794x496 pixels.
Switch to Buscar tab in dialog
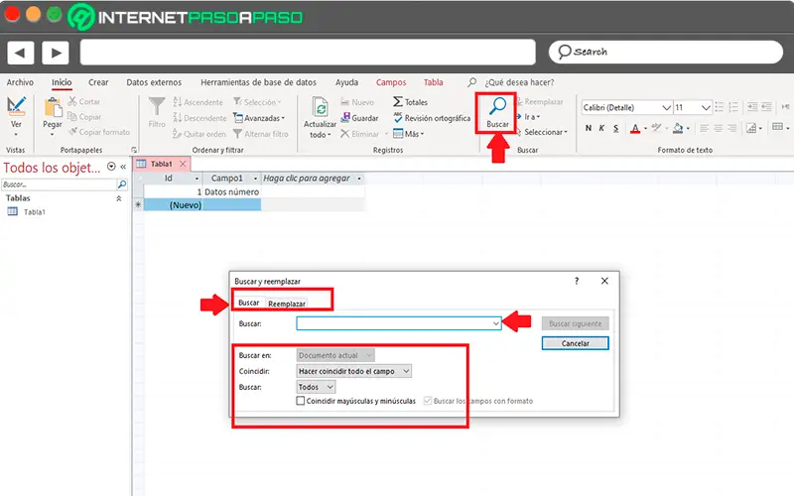(x=249, y=303)
